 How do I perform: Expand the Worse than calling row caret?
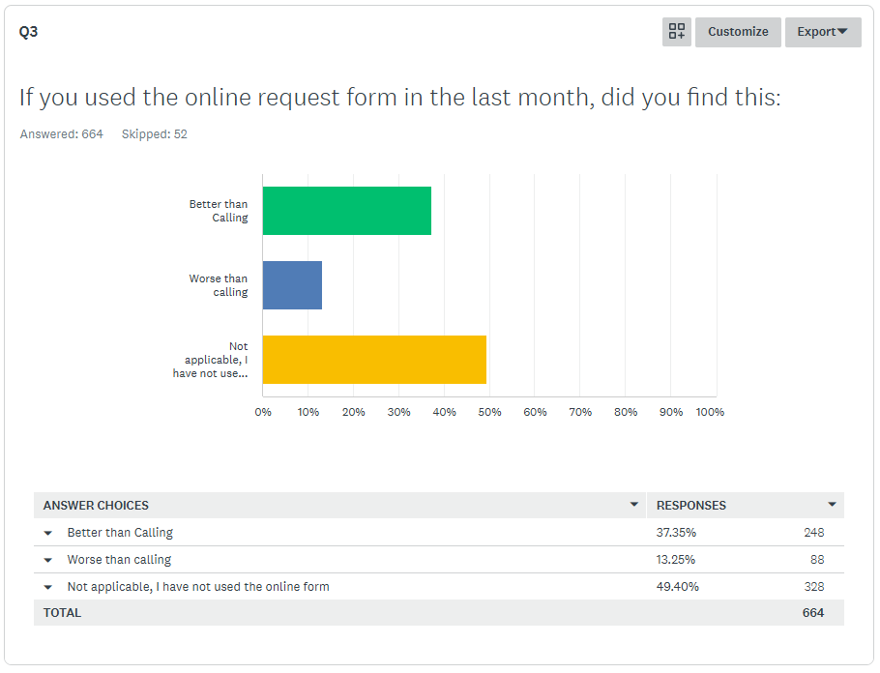tap(48, 560)
